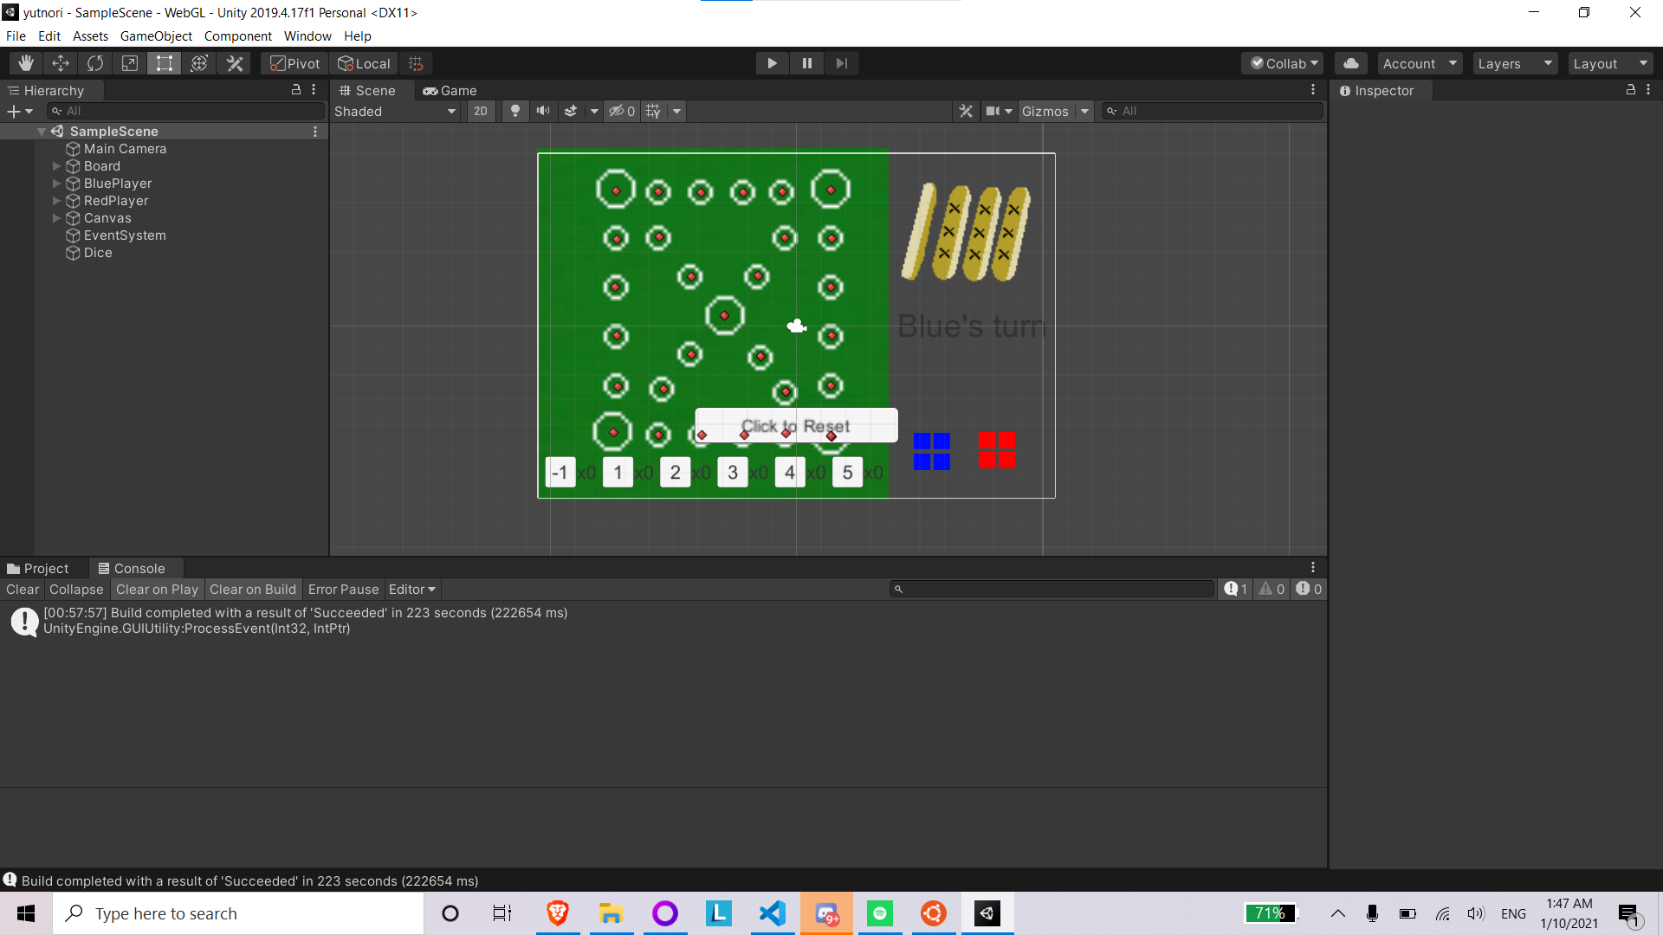Open the GameObject menu

(156, 35)
